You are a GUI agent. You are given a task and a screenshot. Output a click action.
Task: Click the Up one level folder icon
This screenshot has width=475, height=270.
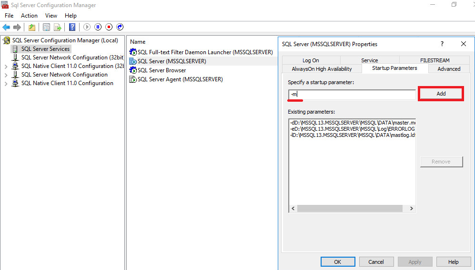(32, 27)
